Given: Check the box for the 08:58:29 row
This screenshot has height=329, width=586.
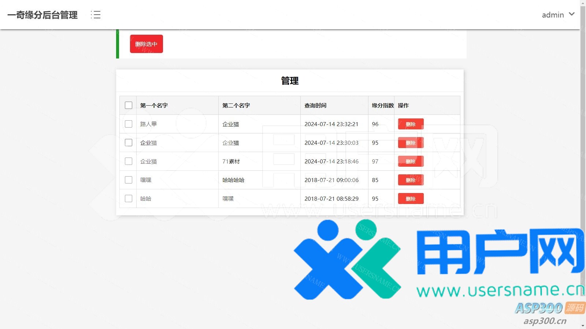Looking at the screenshot, I should [129, 198].
